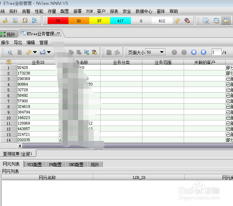Click the red critical alarm count 78
Image resolution: width=233 pixels, height=206 pixels.
58,21
